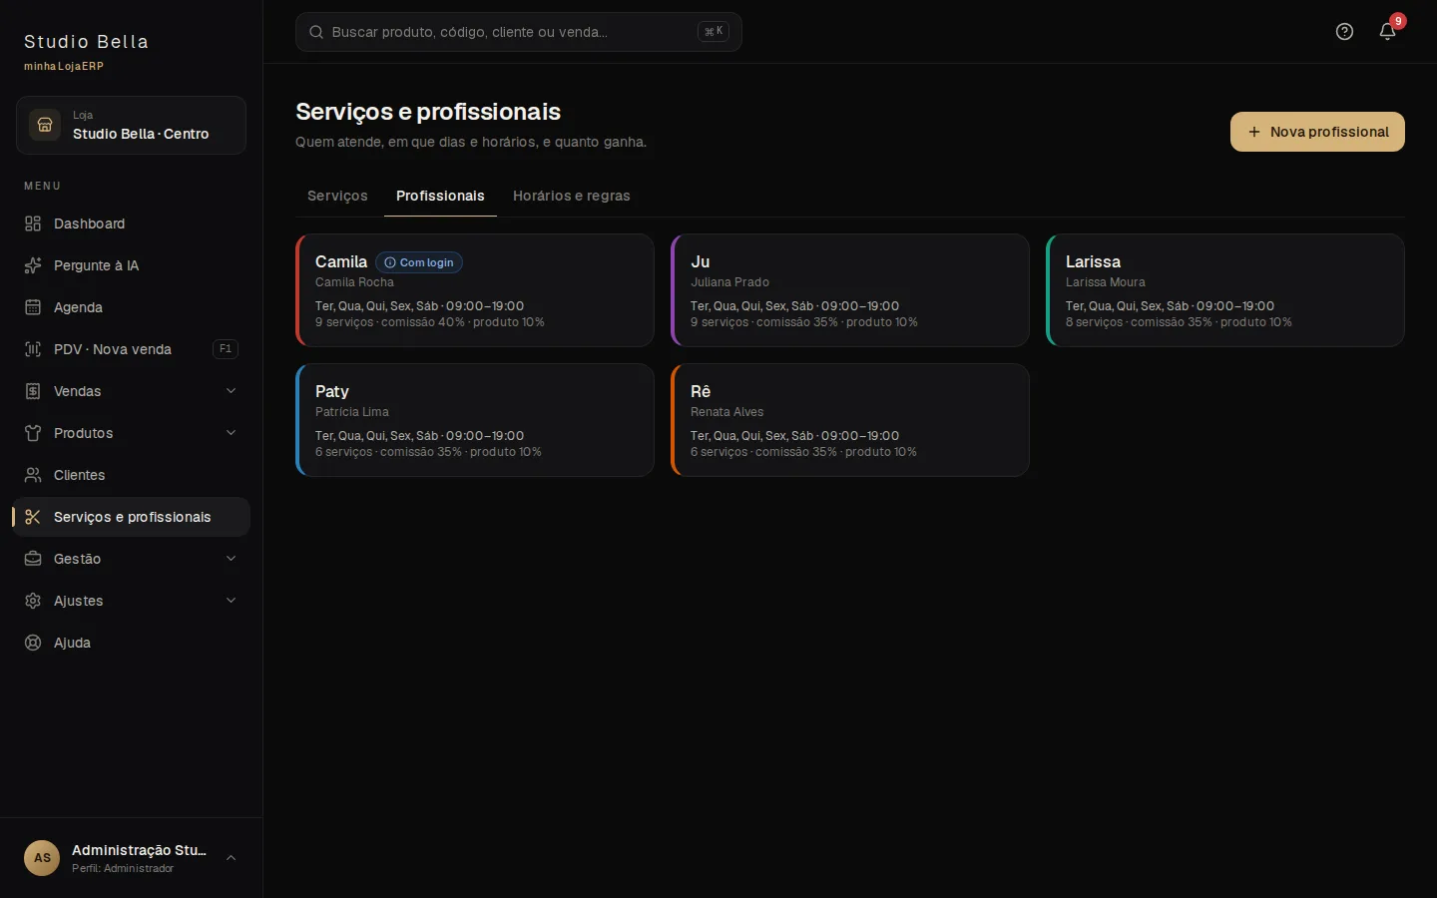Screen dimensions: 1437x898
Task: Click the Agenda calendar icon
Action: click(33, 307)
